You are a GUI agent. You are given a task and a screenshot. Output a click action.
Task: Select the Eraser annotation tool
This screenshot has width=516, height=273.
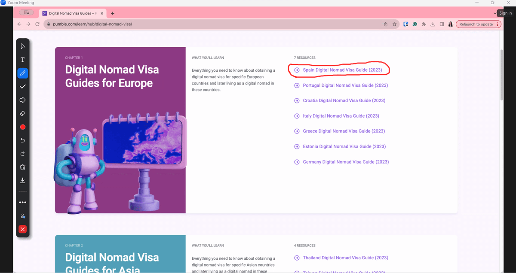pos(23,113)
